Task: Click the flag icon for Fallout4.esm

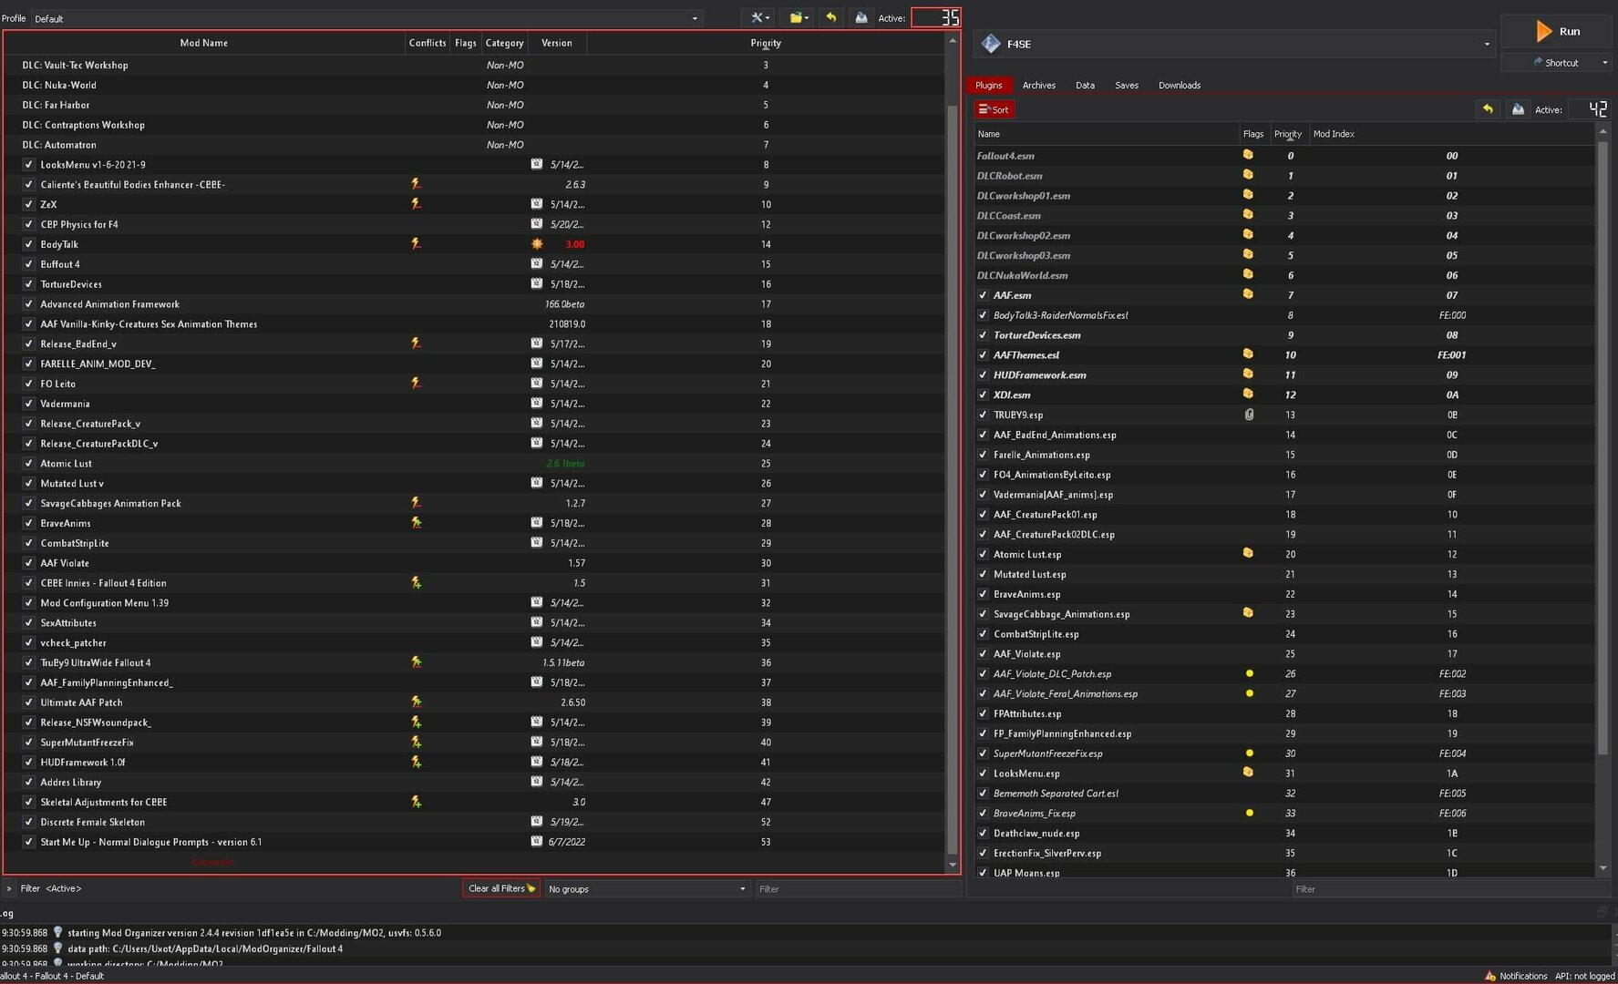Action: 1248,155
